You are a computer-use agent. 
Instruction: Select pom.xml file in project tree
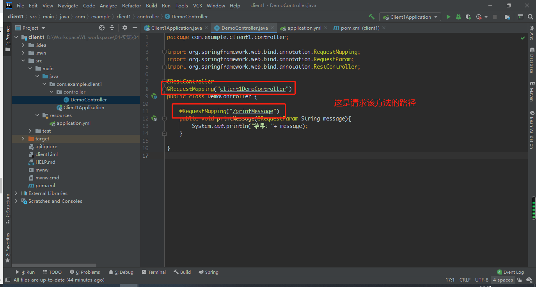(x=45, y=185)
